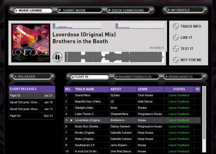216x154 pixels.
Task: Leave feedback for Relax
Action: pos(179,139)
